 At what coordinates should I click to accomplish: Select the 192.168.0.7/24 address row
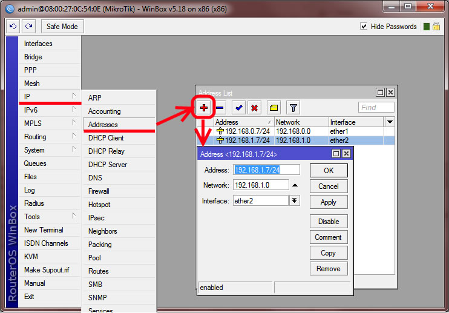tap(296, 131)
